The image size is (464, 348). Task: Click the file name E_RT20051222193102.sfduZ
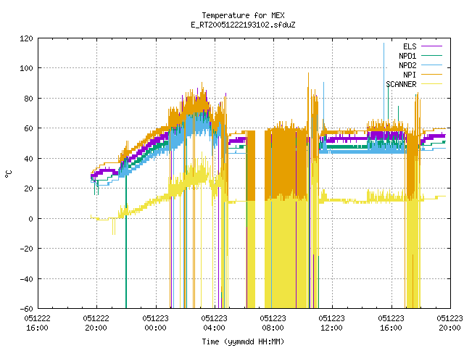click(244, 25)
